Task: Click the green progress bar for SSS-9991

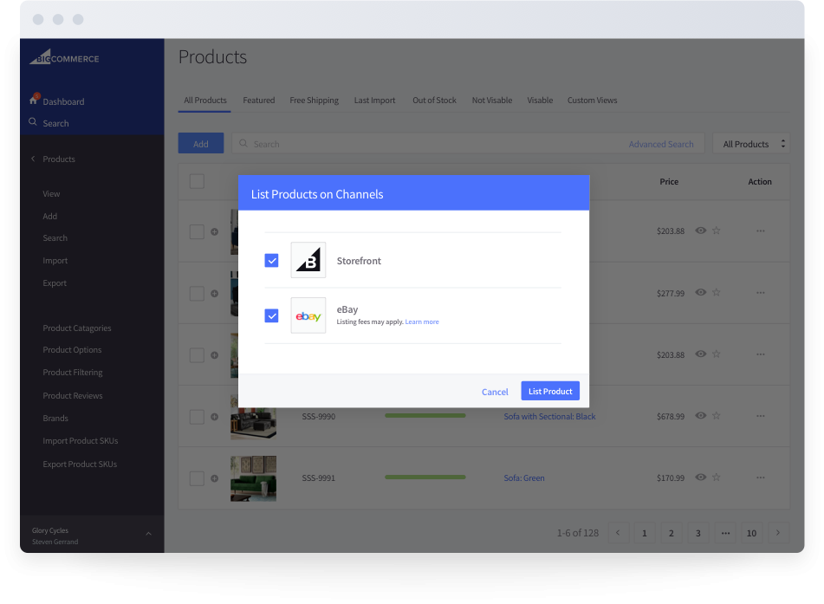Action: (425, 477)
